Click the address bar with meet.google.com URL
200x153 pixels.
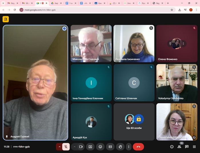94,10
